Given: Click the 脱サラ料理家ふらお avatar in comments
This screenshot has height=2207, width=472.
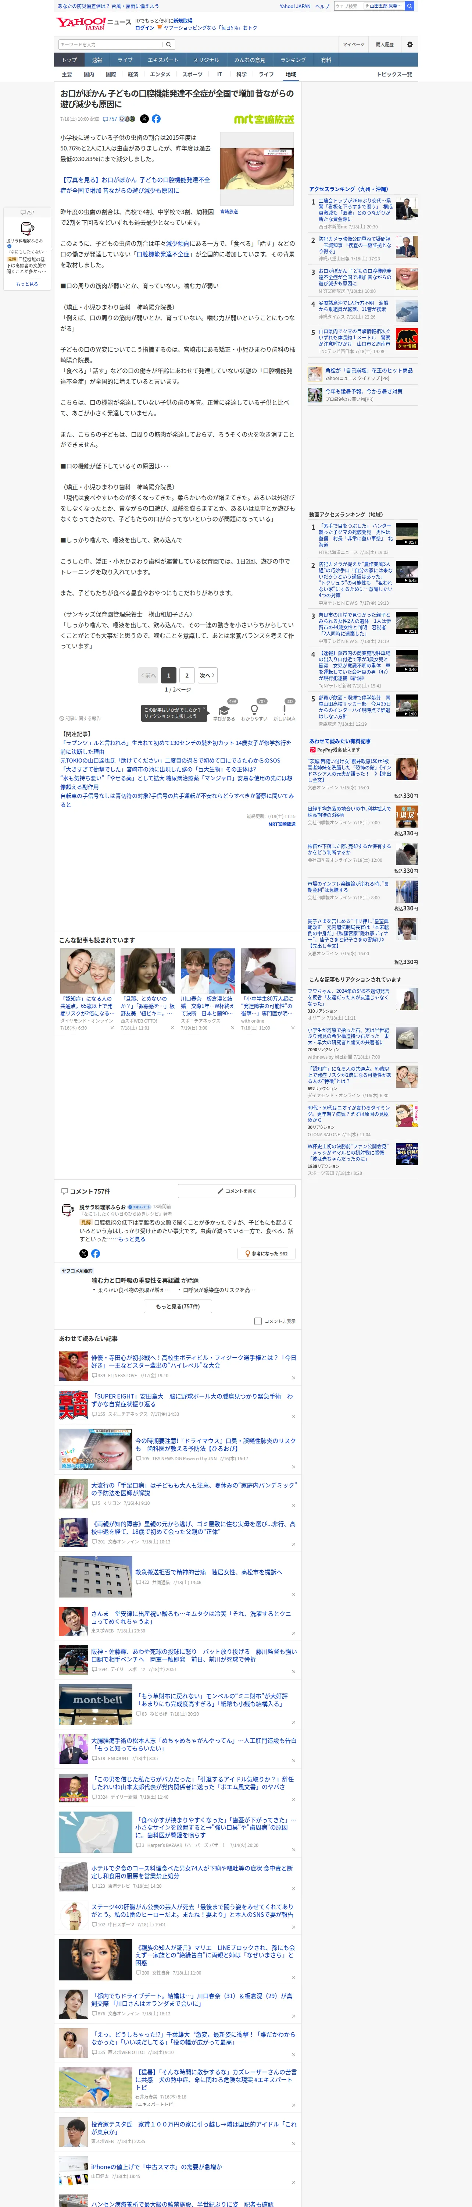Looking at the screenshot, I should (68, 1210).
